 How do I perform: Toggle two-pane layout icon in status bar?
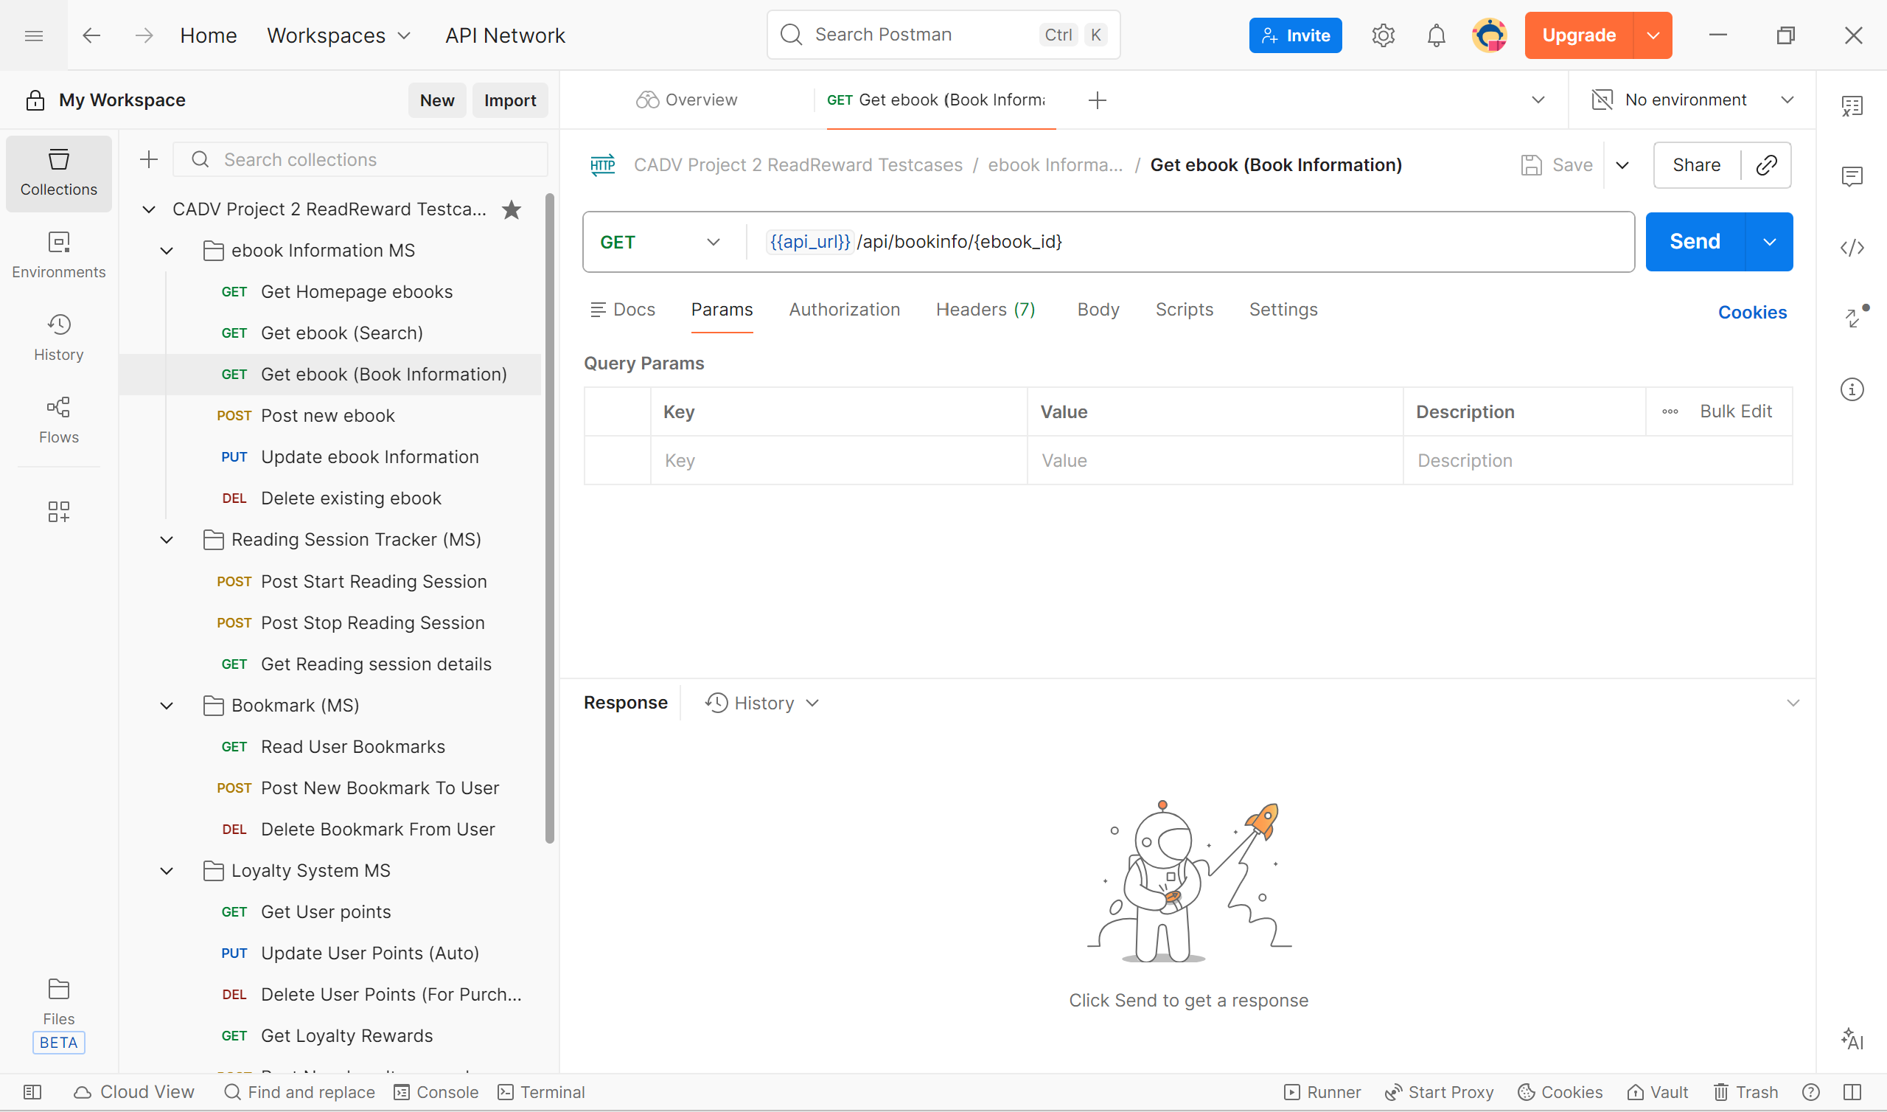[x=1852, y=1093]
